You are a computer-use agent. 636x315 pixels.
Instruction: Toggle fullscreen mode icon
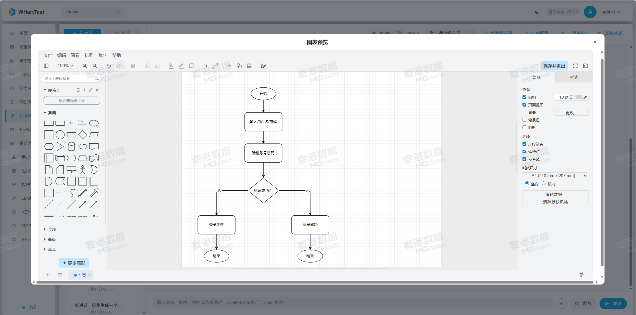575,66
